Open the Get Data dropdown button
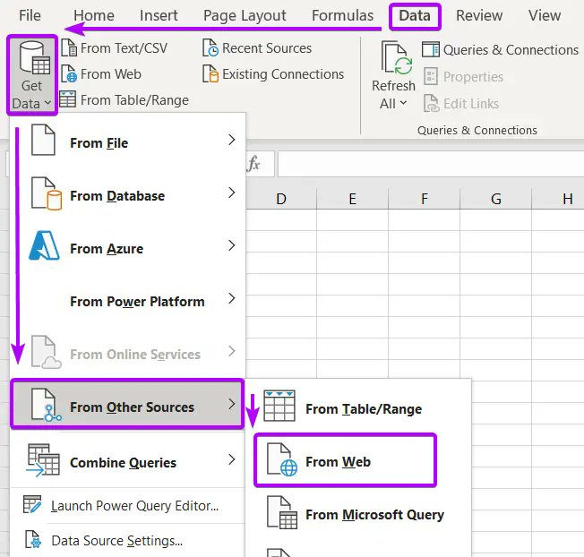This screenshot has height=557, width=584. point(32,75)
